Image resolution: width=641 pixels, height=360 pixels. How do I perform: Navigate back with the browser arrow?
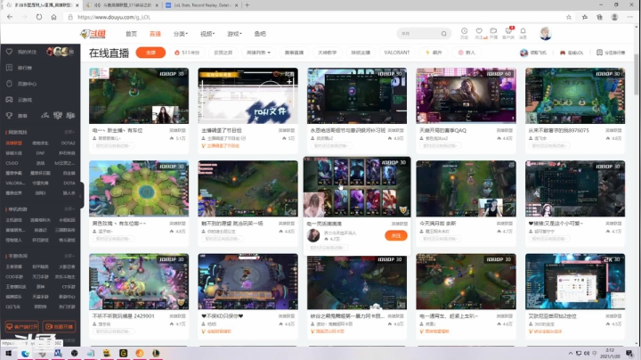[x=10, y=17]
